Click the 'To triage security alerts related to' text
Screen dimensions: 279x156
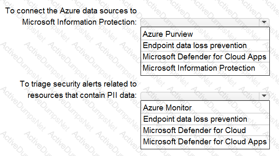pyautogui.click(x=78, y=84)
